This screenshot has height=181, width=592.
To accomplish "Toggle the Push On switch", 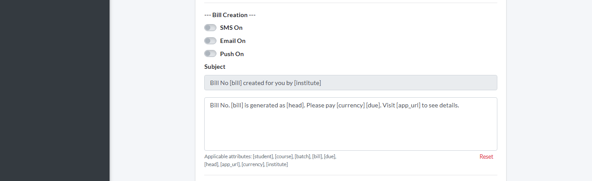I will click(210, 54).
